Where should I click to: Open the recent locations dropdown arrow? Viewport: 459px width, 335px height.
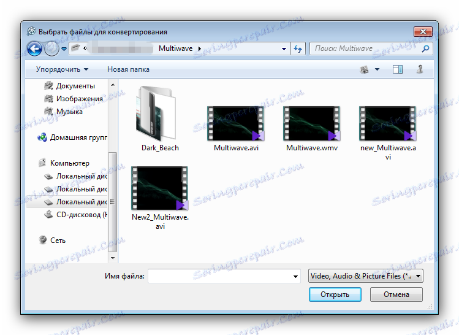click(x=64, y=49)
